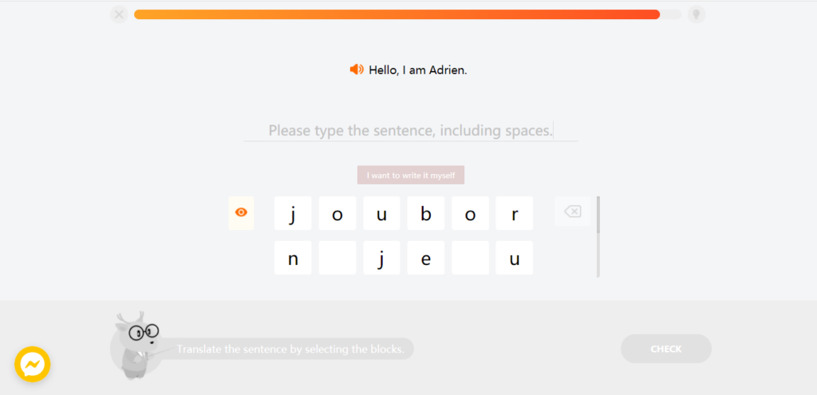
Task: Select the blank space block after 'e'
Action: tap(470, 258)
